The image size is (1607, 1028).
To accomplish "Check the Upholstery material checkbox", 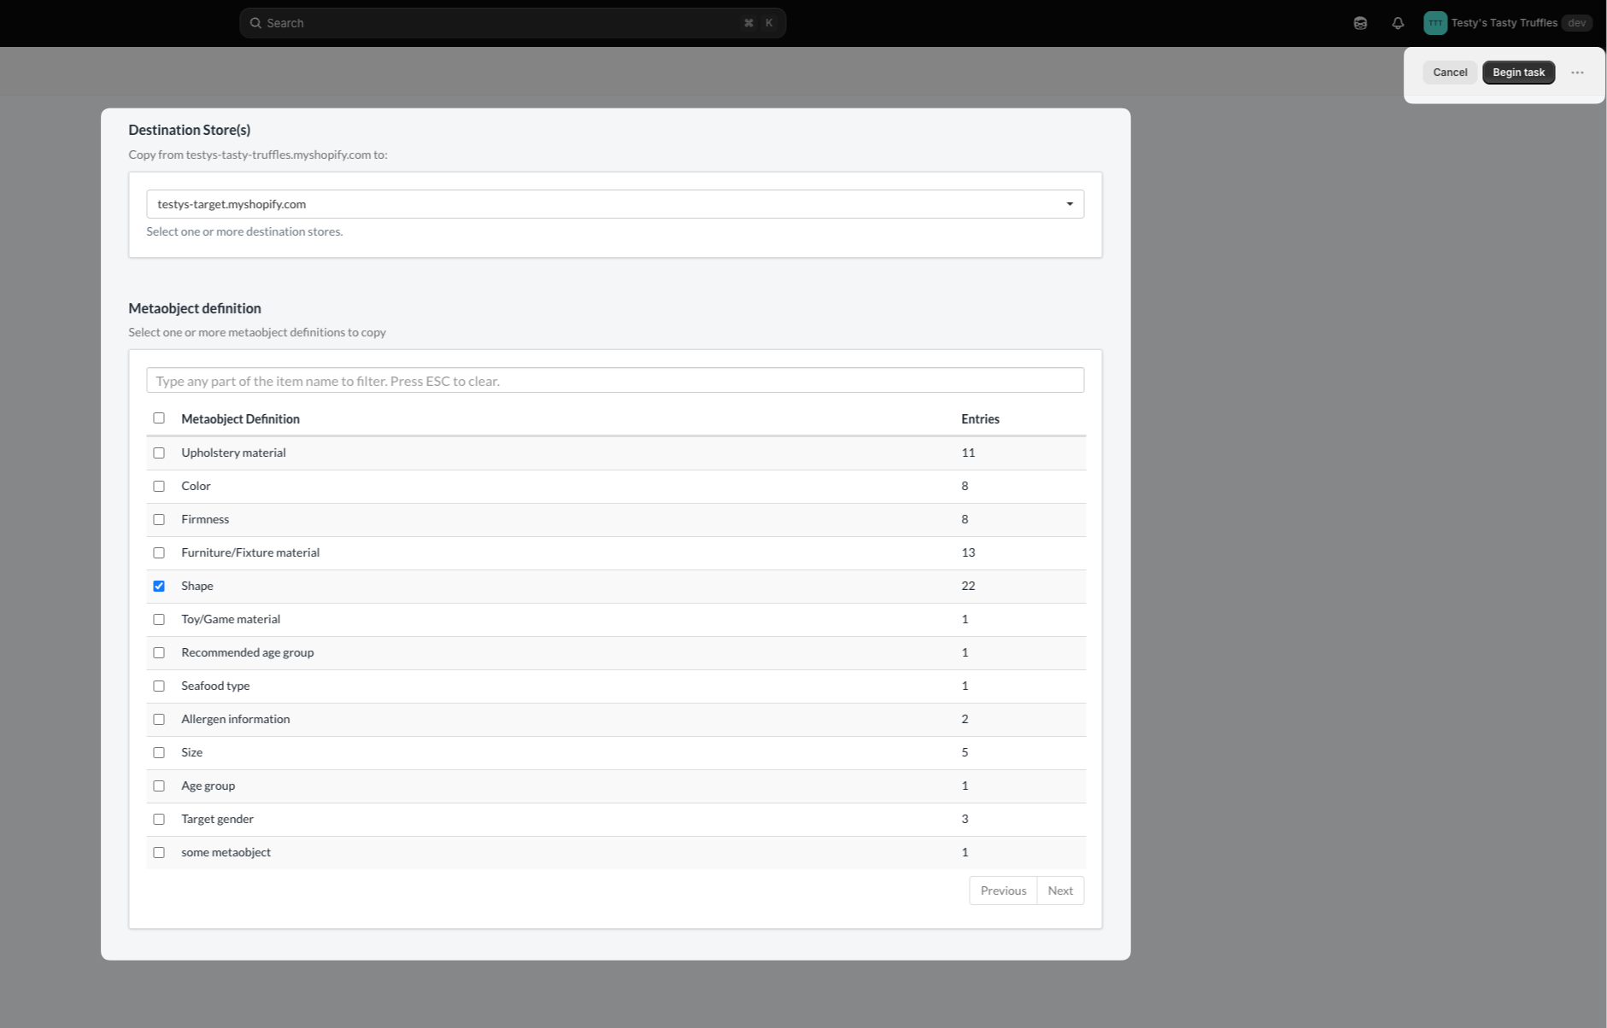I will click(x=159, y=453).
